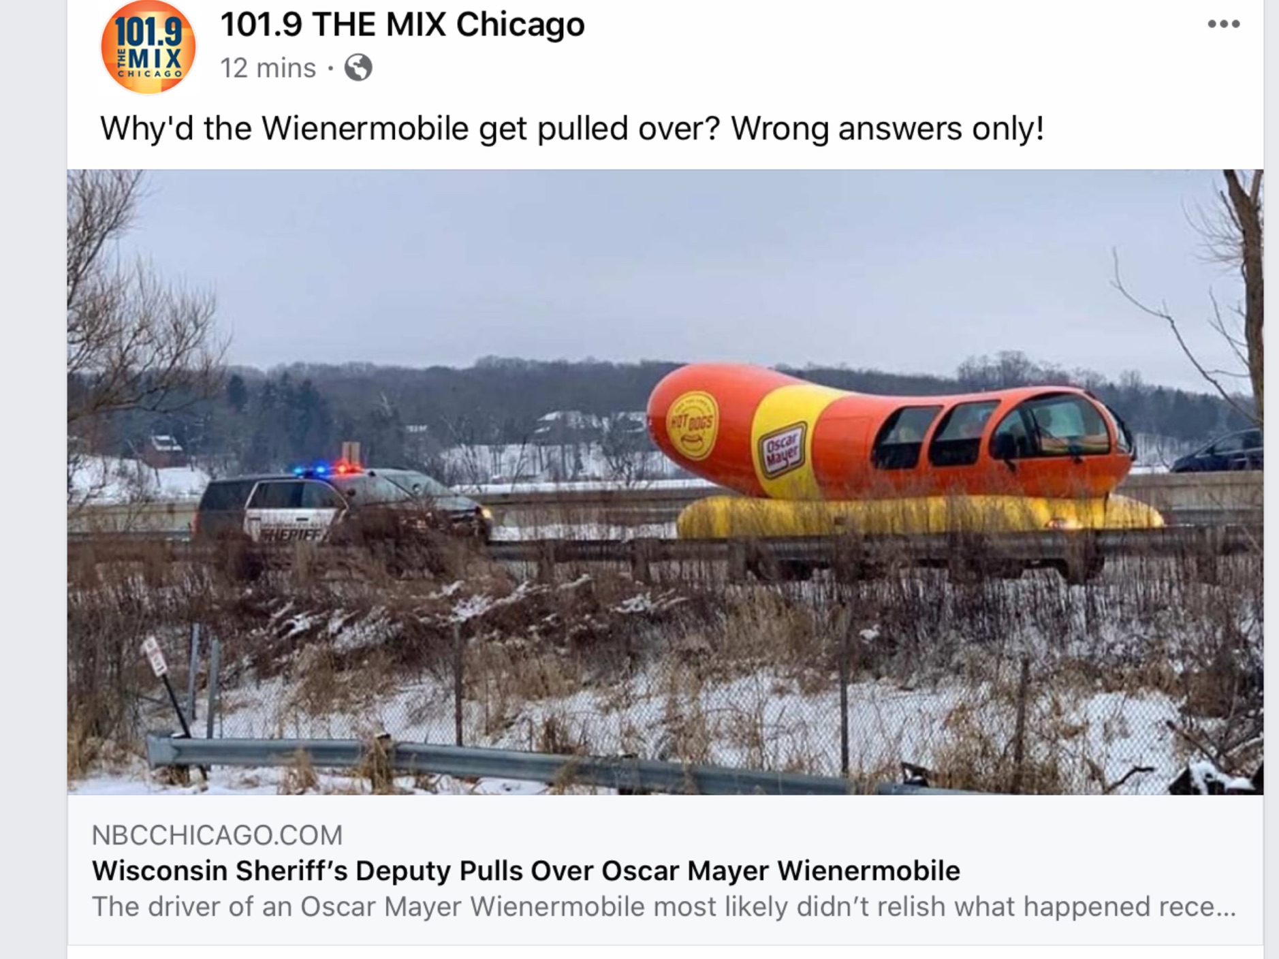Click the public globe privacy icon
The image size is (1279, 959).
click(x=358, y=68)
